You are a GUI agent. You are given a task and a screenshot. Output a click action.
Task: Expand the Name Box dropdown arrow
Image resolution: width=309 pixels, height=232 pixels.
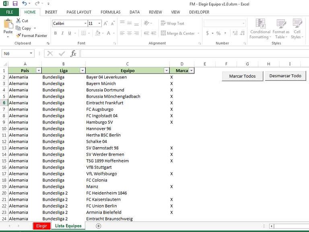(31, 53)
